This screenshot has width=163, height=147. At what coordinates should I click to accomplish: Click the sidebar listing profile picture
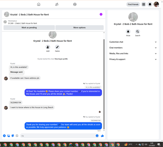tap(133, 17)
